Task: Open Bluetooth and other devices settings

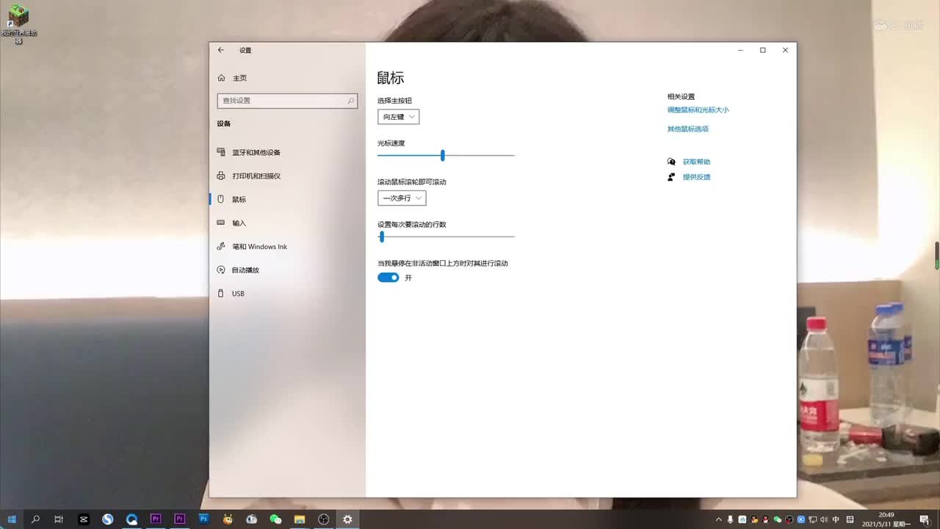Action: point(250,152)
